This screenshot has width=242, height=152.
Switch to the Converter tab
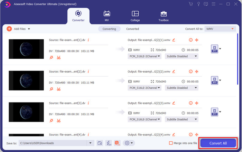(x=78, y=16)
